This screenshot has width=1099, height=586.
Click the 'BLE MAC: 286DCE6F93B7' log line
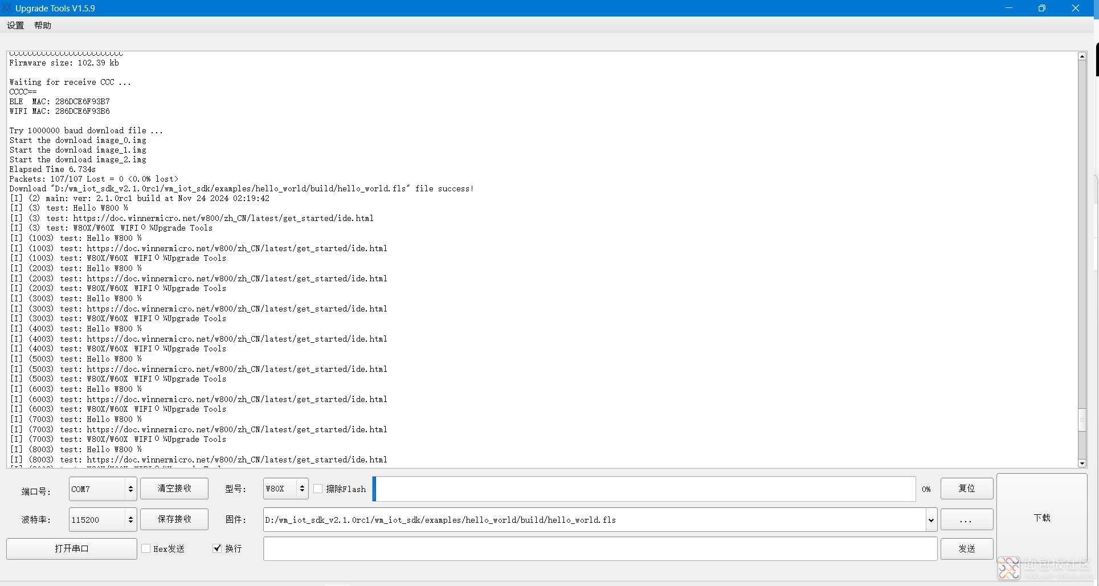59,101
